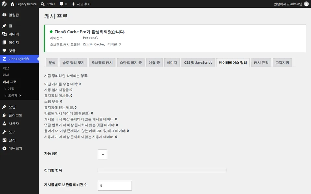This screenshot has width=311, height=194.
Task: Select the 예열 중 tab
Action: tap(154, 62)
